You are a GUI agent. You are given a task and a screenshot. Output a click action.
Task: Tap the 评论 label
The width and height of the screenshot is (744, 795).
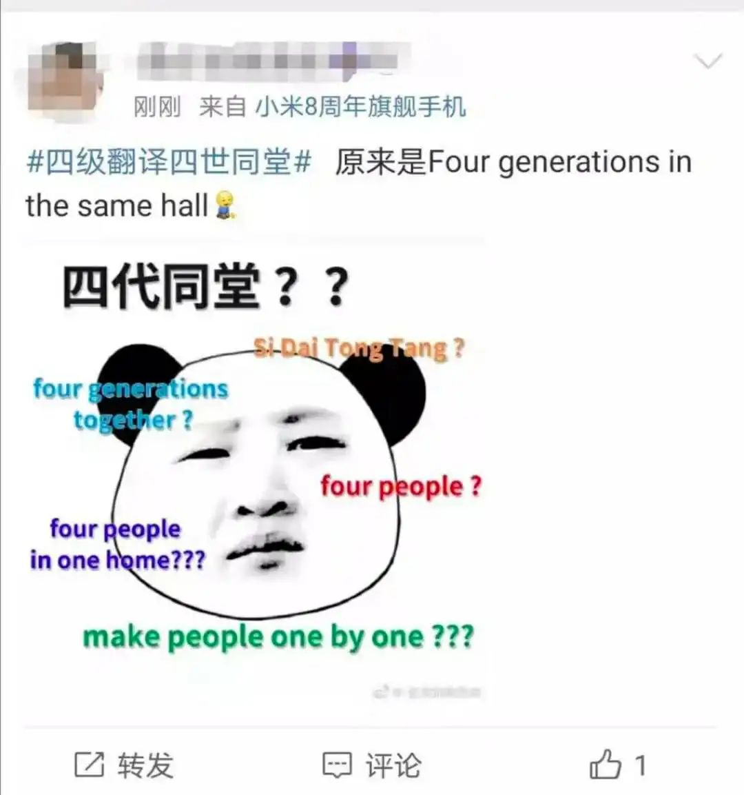[x=393, y=765]
